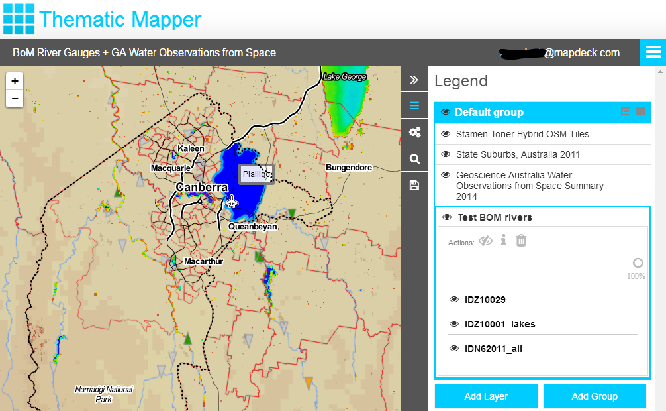Open the hamburger menu at top right
This screenshot has height=411, width=666.
(x=653, y=52)
